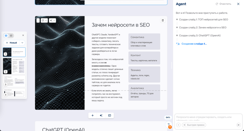Open the slide notes icon at top right

(x=163, y=20)
